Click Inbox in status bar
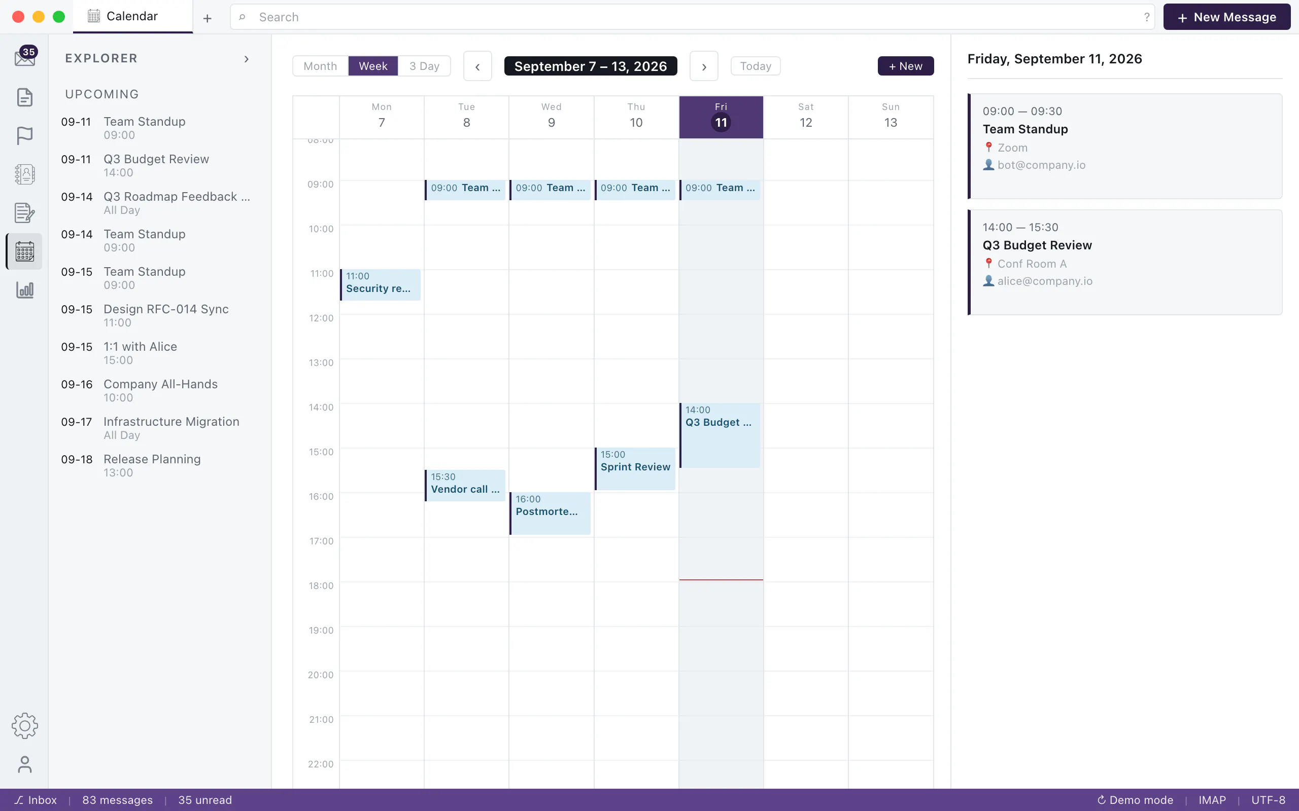1299x811 pixels. pyautogui.click(x=36, y=800)
